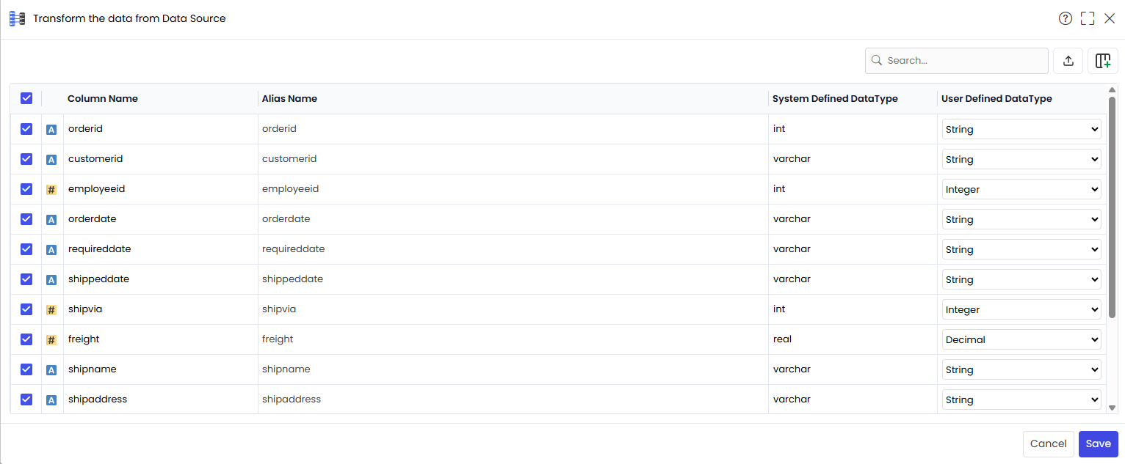Edit the alias name for employeeid

pyautogui.click(x=513, y=189)
